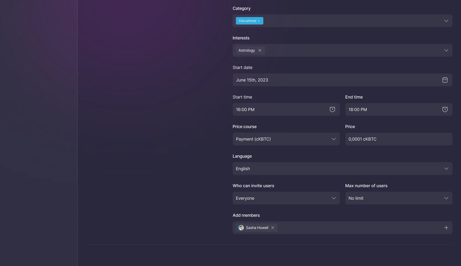Click the Price course label
This screenshot has width=461, height=266.
(245, 126)
